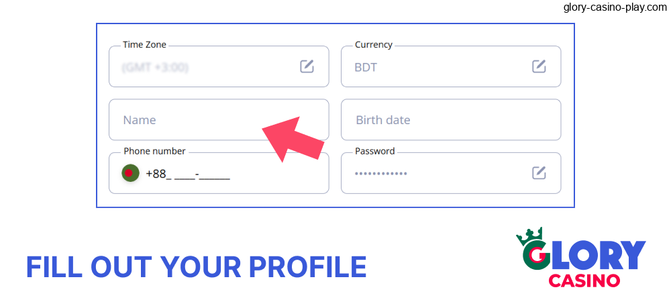671x302 pixels.
Task: Click the Bangladesh flag in Phone number field
Action: [130, 173]
